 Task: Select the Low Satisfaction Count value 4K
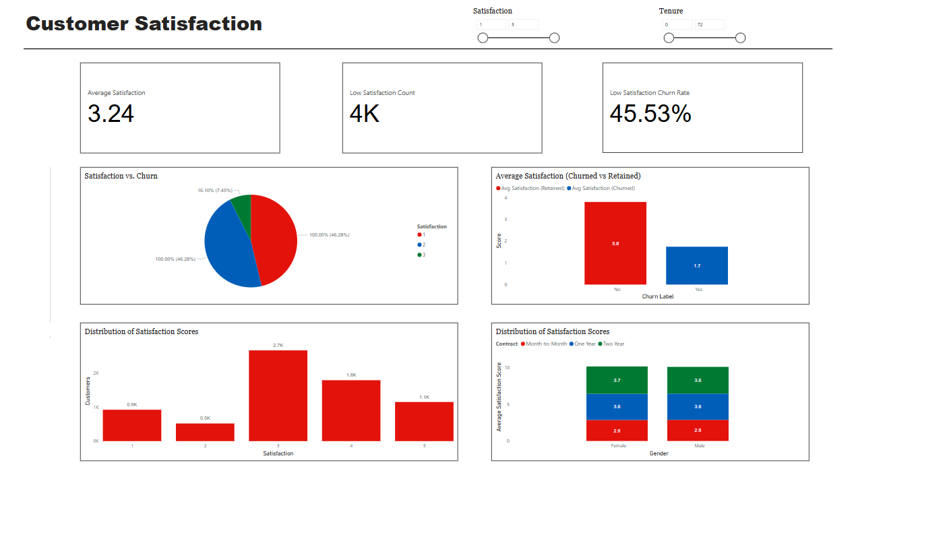[x=365, y=114]
